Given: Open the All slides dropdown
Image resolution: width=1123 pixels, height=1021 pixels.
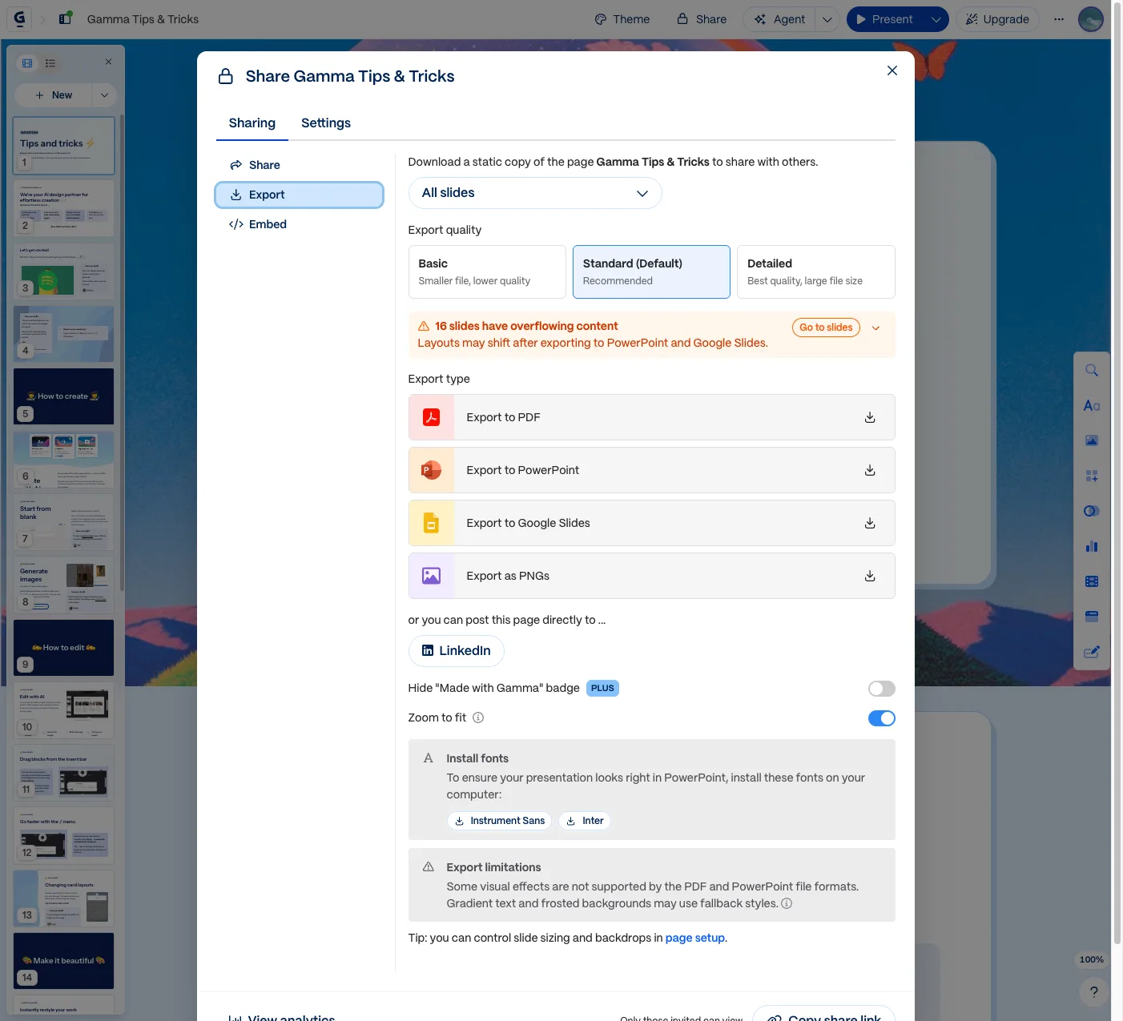Looking at the screenshot, I should pos(535,193).
